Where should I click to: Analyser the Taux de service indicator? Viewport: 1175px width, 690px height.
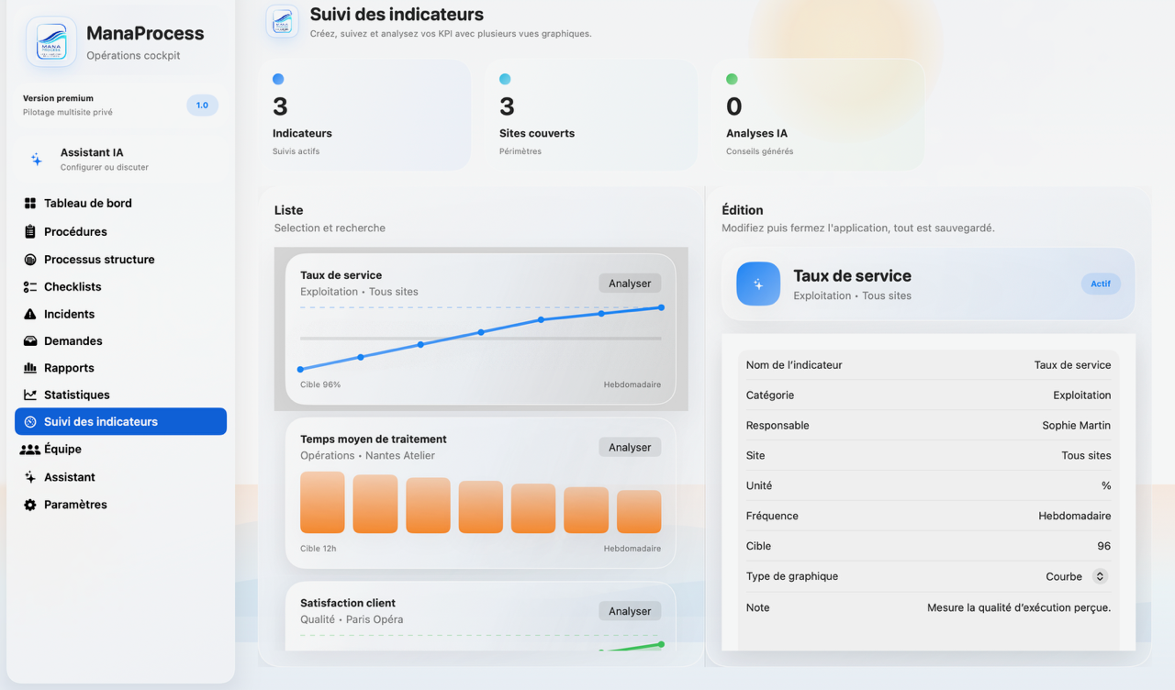[630, 284]
